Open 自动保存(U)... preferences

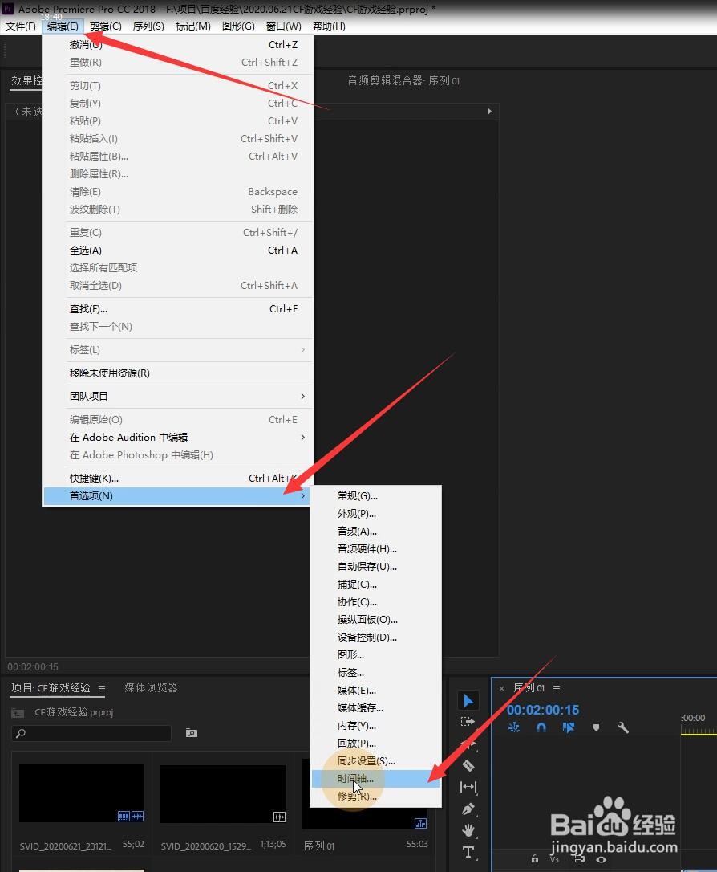(x=375, y=567)
